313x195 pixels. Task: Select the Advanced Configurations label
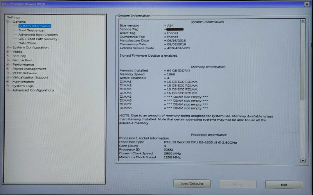tap(33, 90)
